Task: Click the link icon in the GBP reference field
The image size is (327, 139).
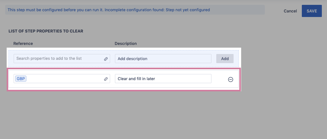Action: [x=106, y=79]
